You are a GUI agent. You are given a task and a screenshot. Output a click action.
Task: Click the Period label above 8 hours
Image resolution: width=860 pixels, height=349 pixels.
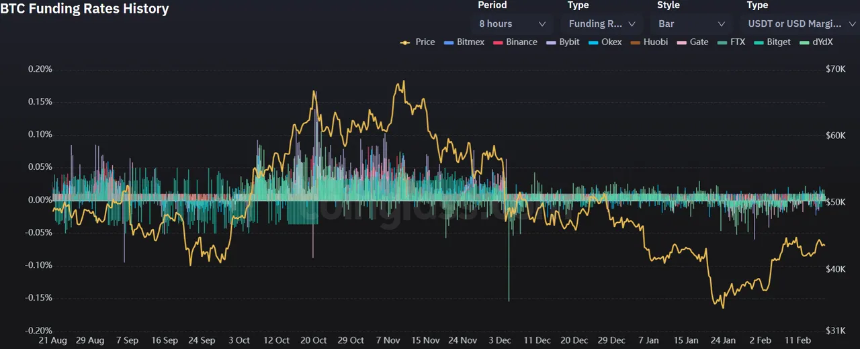coord(492,5)
